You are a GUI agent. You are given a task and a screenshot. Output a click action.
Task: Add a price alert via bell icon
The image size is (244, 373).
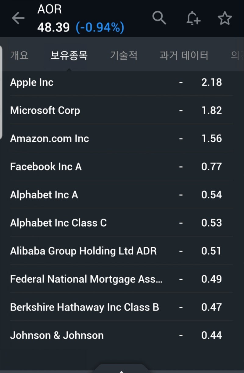193,19
